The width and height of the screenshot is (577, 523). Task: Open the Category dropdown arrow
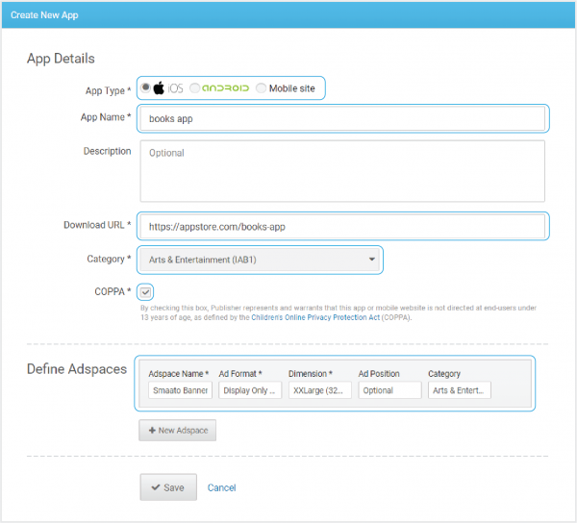point(372,260)
